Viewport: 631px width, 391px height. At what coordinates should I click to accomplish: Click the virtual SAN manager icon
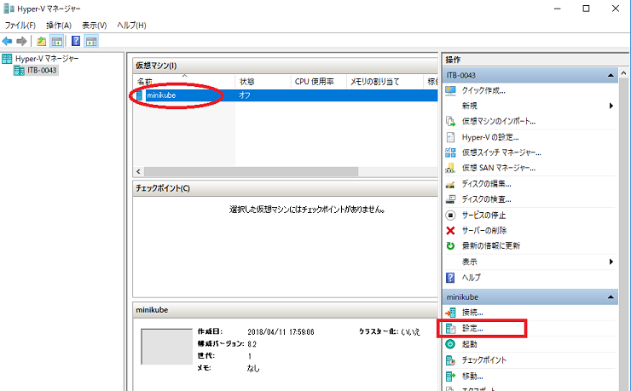[x=450, y=168]
